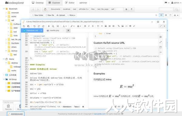Screen dimensions: 182x116
Task: Toggle icon grid view mode
Action: pyautogui.click(x=161, y=15)
